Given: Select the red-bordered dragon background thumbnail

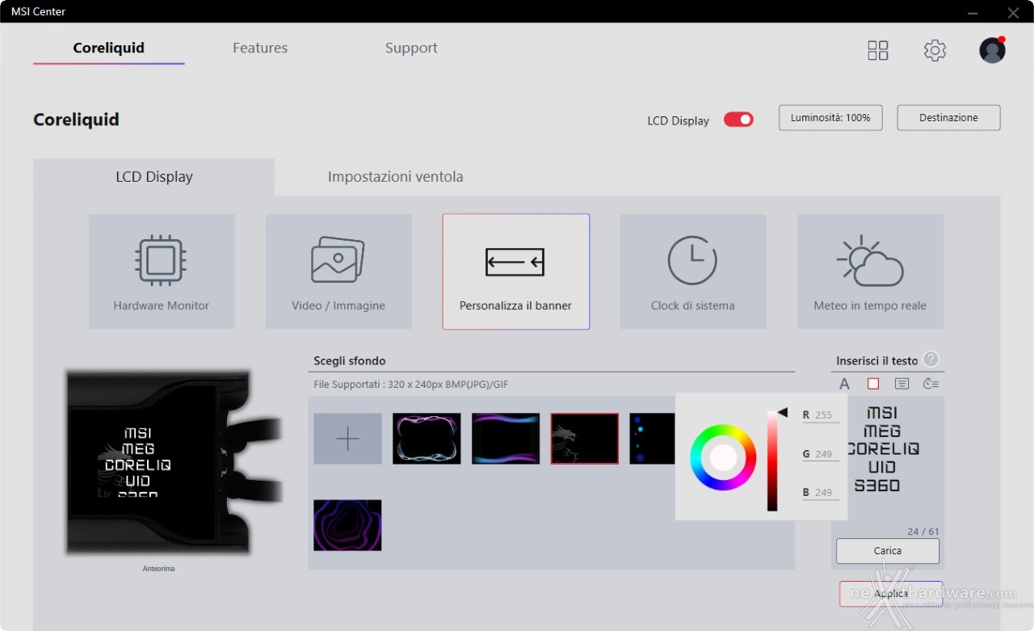Looking at the screenshot, I should [585, 439].
